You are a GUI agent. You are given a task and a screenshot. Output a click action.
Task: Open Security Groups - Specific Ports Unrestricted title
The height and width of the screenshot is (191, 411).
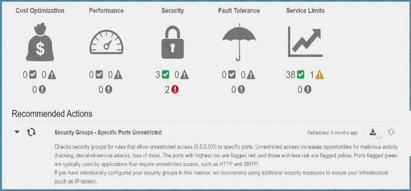pos(108,132)
